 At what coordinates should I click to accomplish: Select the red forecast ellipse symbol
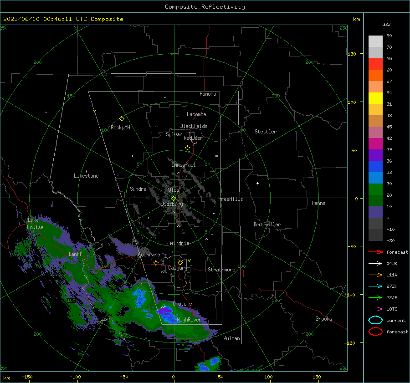375,332
